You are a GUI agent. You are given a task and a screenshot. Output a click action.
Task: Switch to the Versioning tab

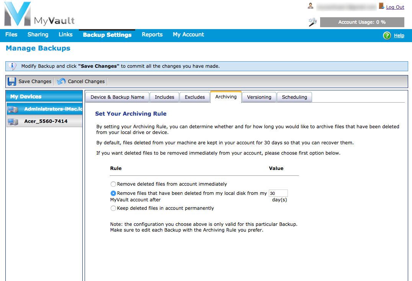click(x=259, y=97)
